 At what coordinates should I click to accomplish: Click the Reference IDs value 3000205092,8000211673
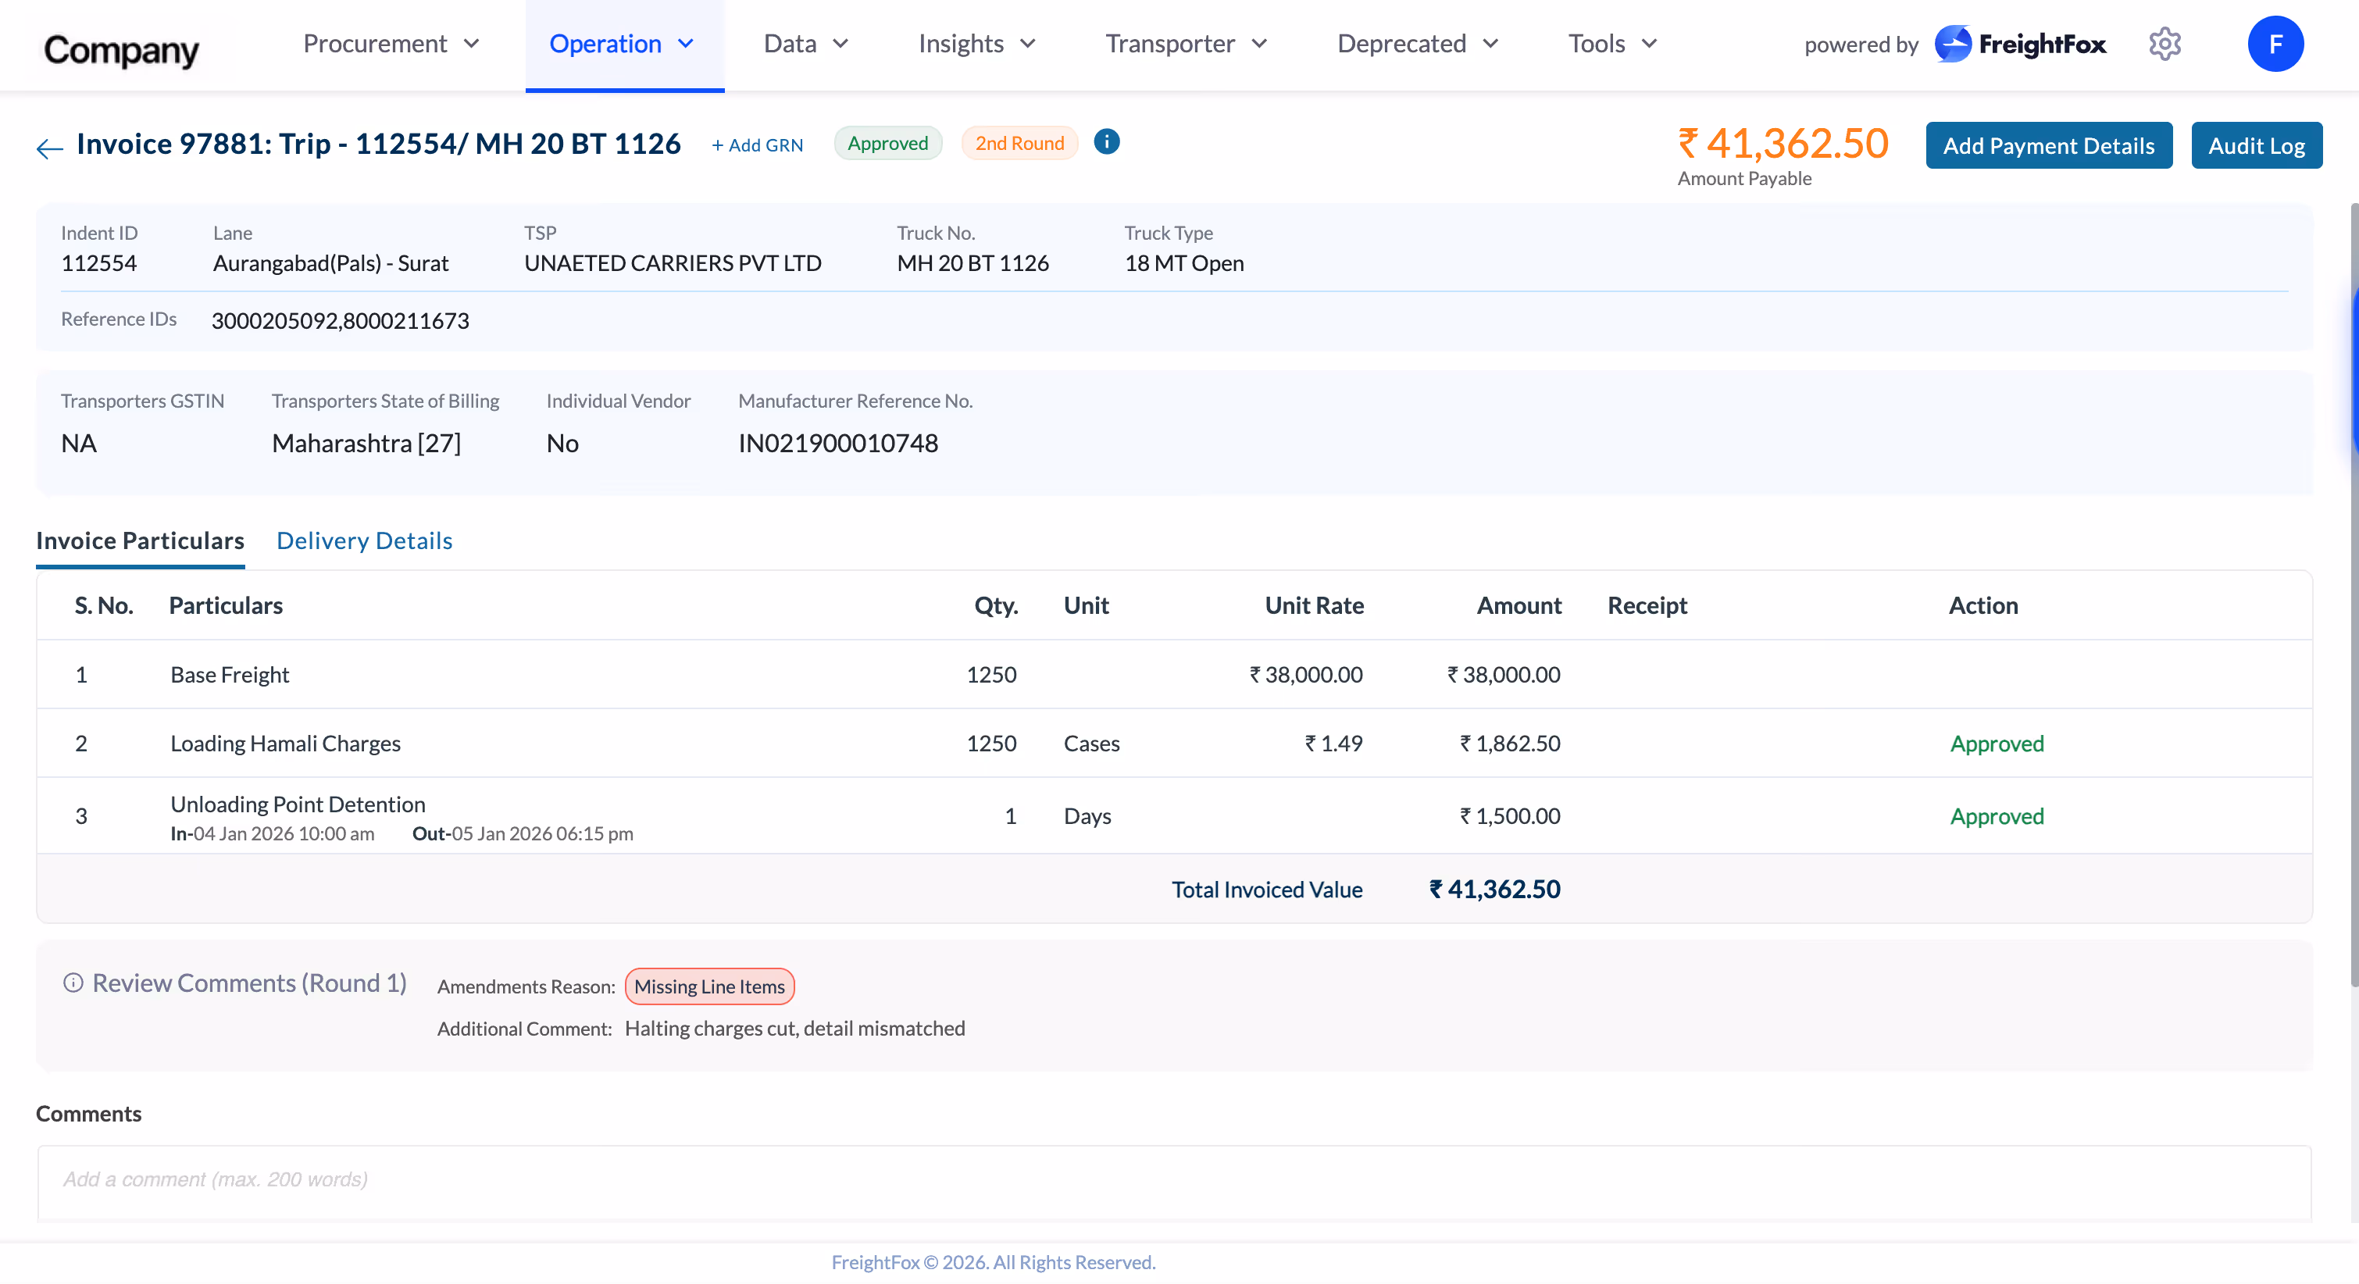point(340,320)
